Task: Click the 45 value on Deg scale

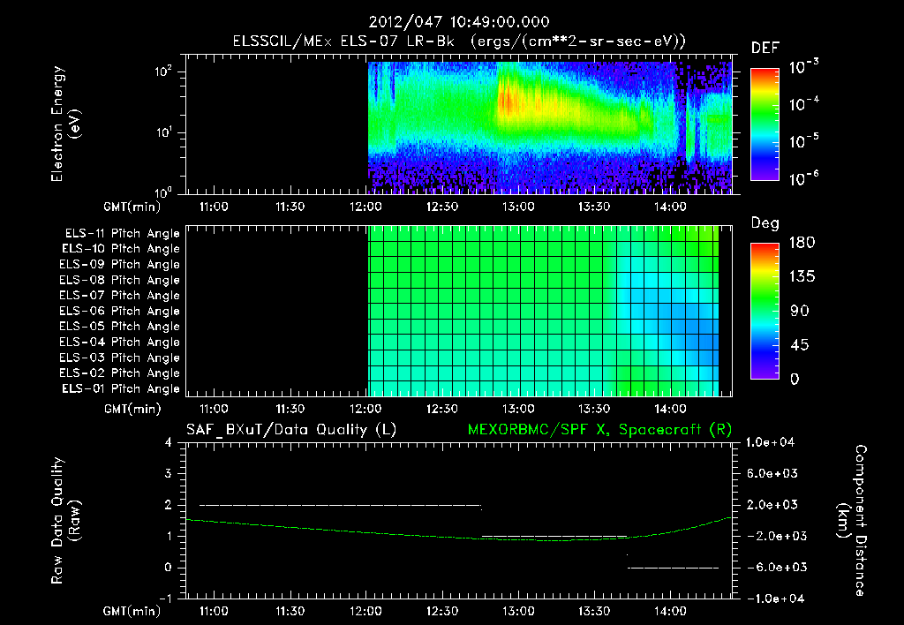Action: click(x=799, y=345)
